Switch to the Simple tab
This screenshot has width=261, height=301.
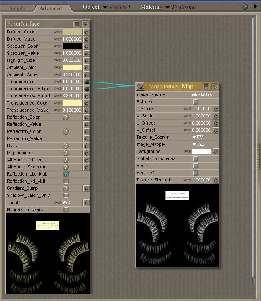17,8
